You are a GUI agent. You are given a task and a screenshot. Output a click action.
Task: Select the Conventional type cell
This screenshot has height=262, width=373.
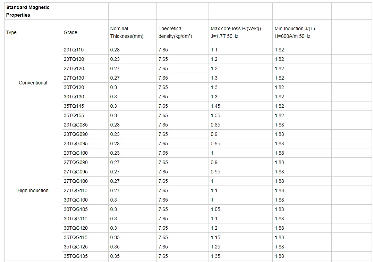click(33, 83)
